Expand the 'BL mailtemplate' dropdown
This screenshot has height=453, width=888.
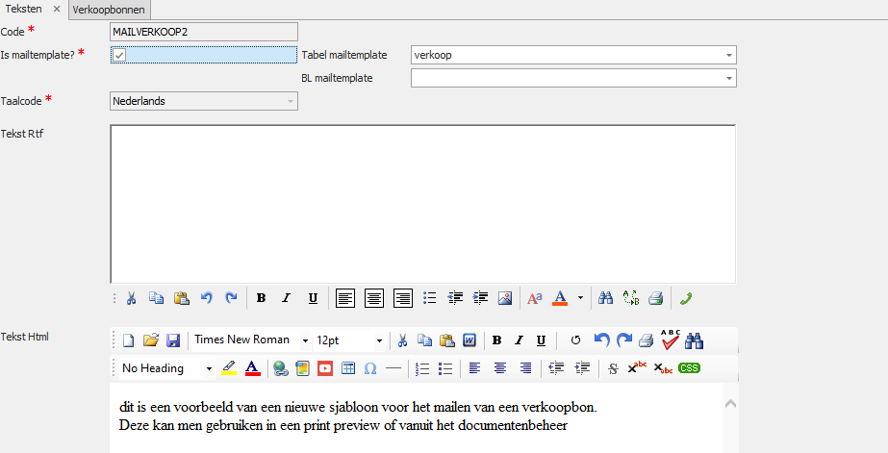[729, 78]
